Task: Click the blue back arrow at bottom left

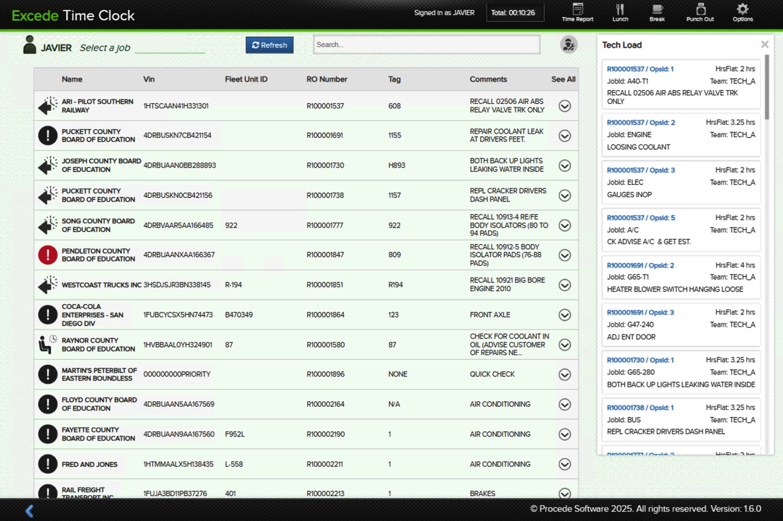Action: 30,511
